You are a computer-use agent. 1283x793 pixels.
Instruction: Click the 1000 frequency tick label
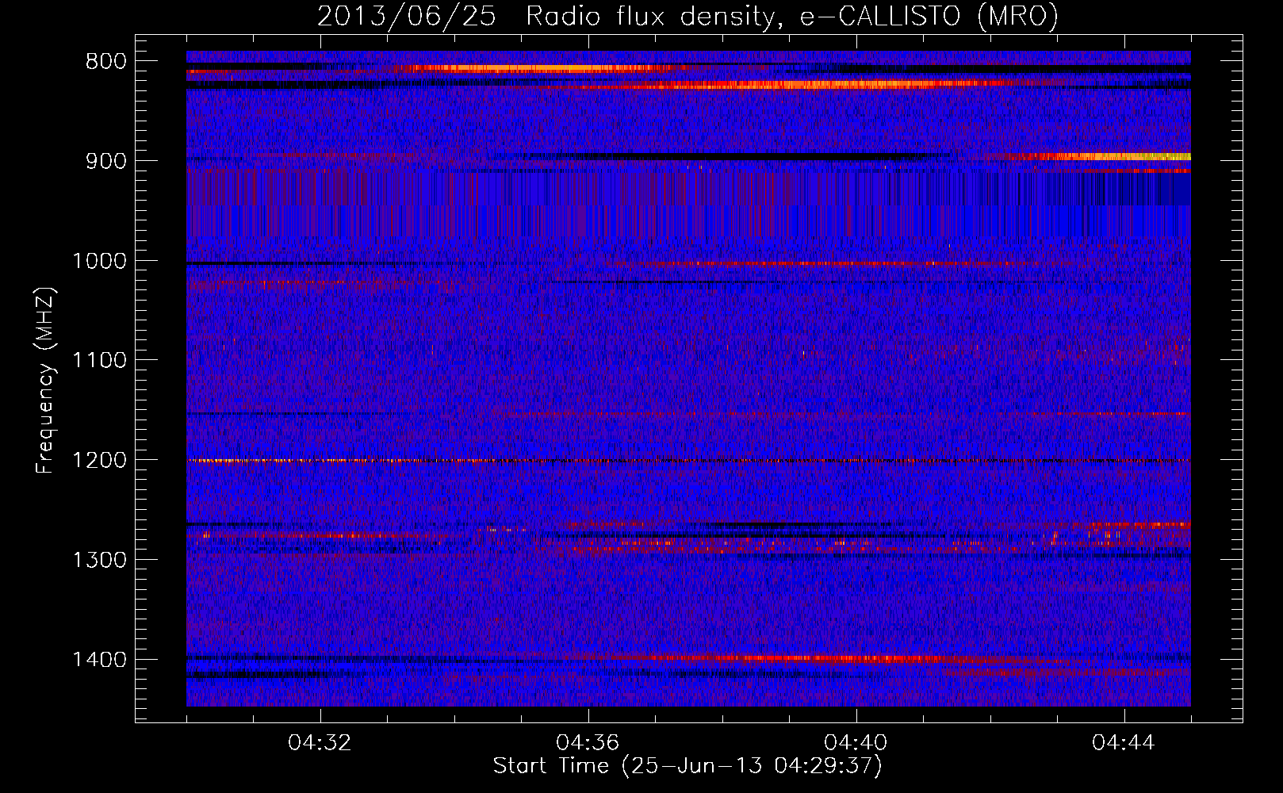(99, 261)
